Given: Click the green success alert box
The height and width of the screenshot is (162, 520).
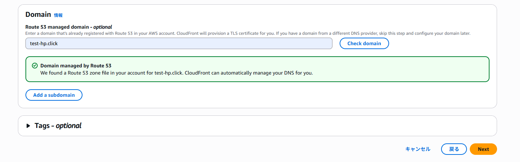Looking at the screenshot, I should click(257, 69).
